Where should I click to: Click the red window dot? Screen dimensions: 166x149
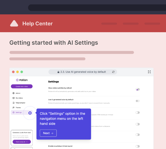pos(13,72)
